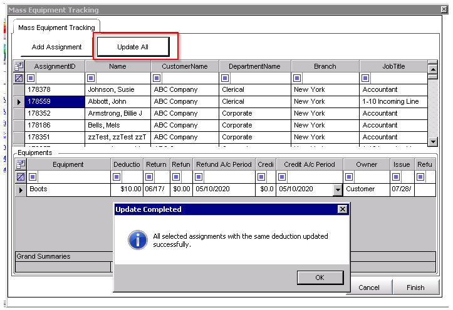Viewport: 453px width, 310px height.
Task: Click the Name filter input field
Action: [x=123, y=78]
